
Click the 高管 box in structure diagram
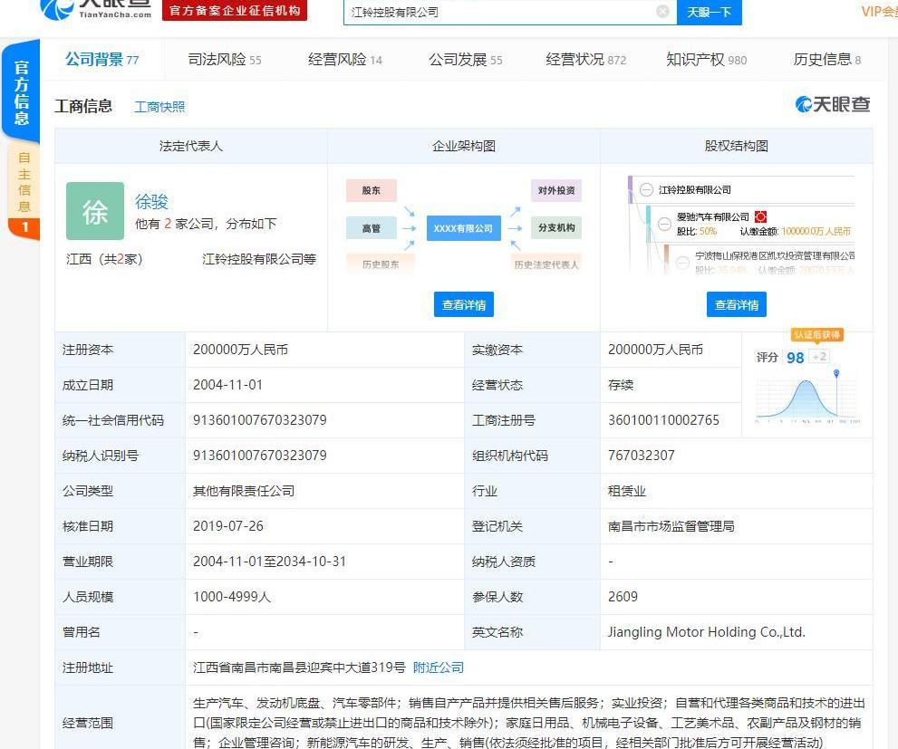click(x=372, y=228)
